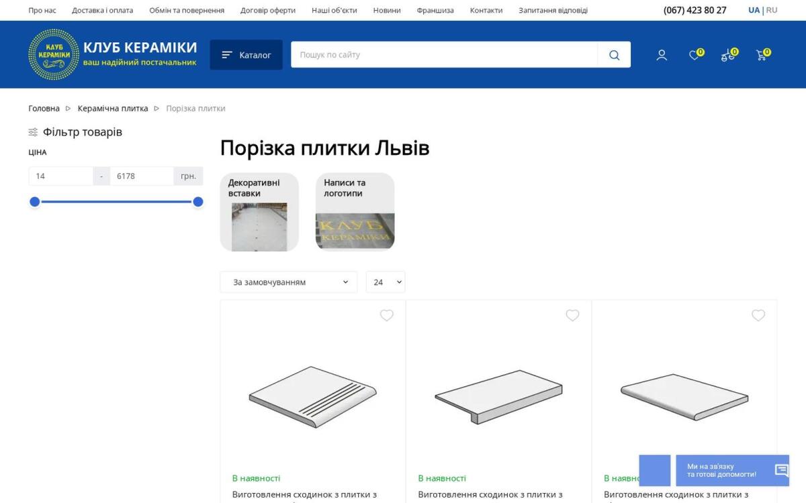The image size is (806, 503).
Task: Open the shopping cart icon
Action: pyautogui.click(x=762, y=55)
